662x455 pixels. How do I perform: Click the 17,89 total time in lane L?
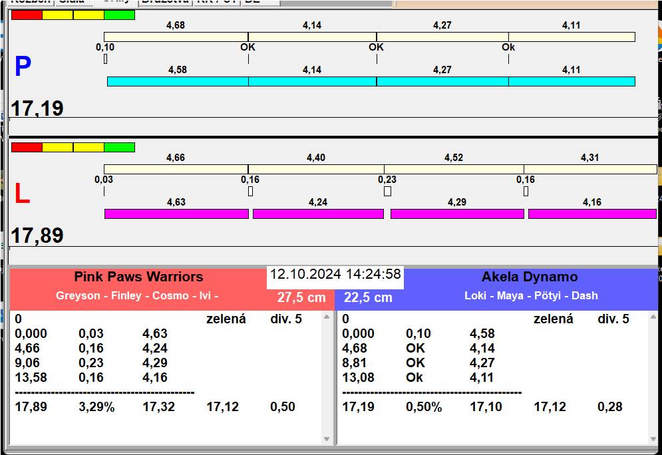37,235
